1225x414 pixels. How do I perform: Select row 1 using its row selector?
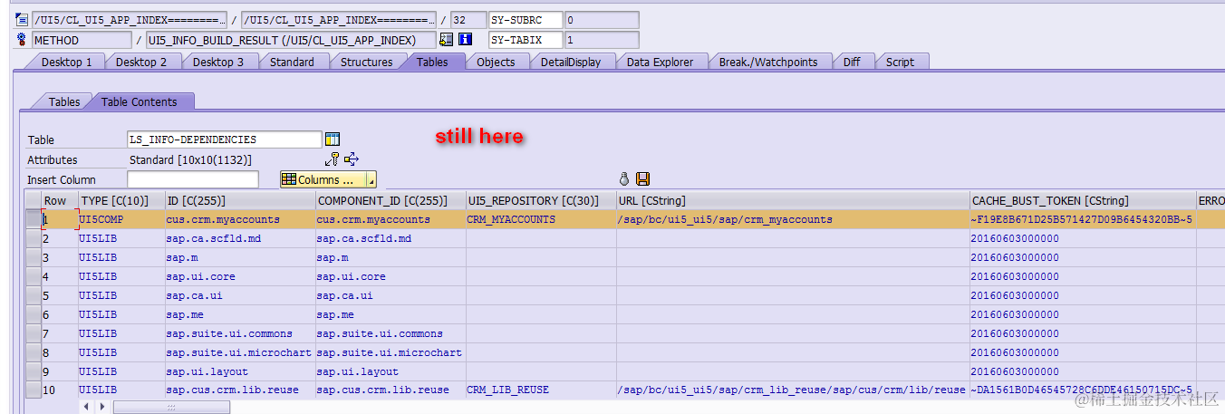33,219
